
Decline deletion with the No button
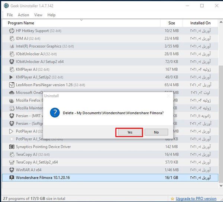click(156, 132)
